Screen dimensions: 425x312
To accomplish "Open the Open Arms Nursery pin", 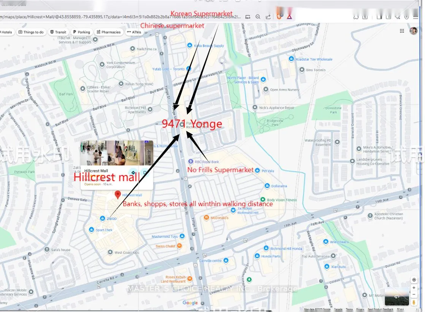I will [266, 89].
